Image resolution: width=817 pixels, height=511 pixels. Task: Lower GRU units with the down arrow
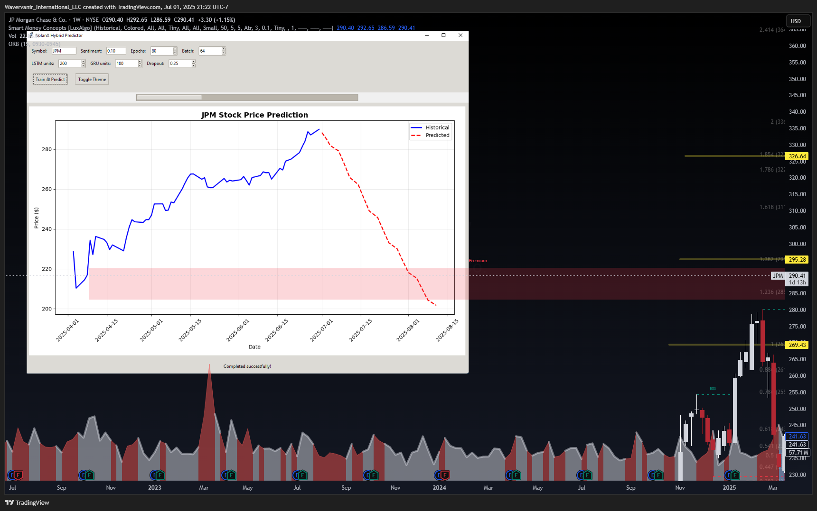point(140,65)
